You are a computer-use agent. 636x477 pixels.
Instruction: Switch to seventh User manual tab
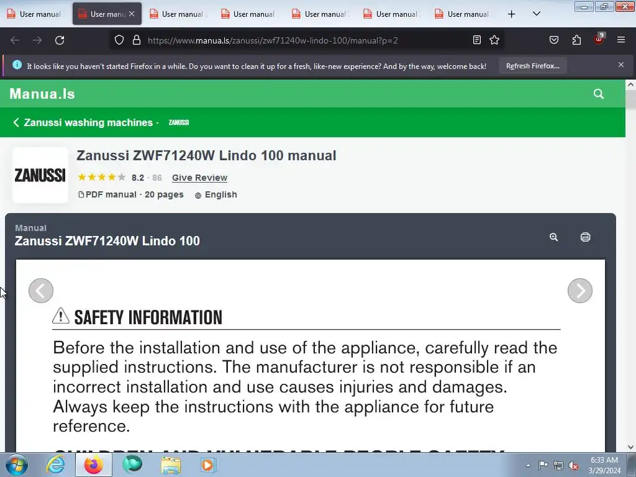point(463,14)
